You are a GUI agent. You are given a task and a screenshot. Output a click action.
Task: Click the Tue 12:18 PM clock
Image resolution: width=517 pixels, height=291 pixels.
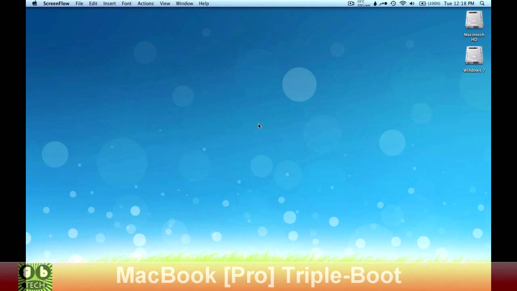click(459, 4)
